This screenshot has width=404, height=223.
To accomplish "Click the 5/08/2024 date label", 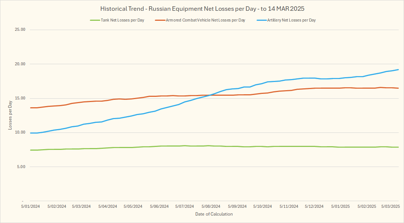I will pyautogui.click(x=211, y=206).
